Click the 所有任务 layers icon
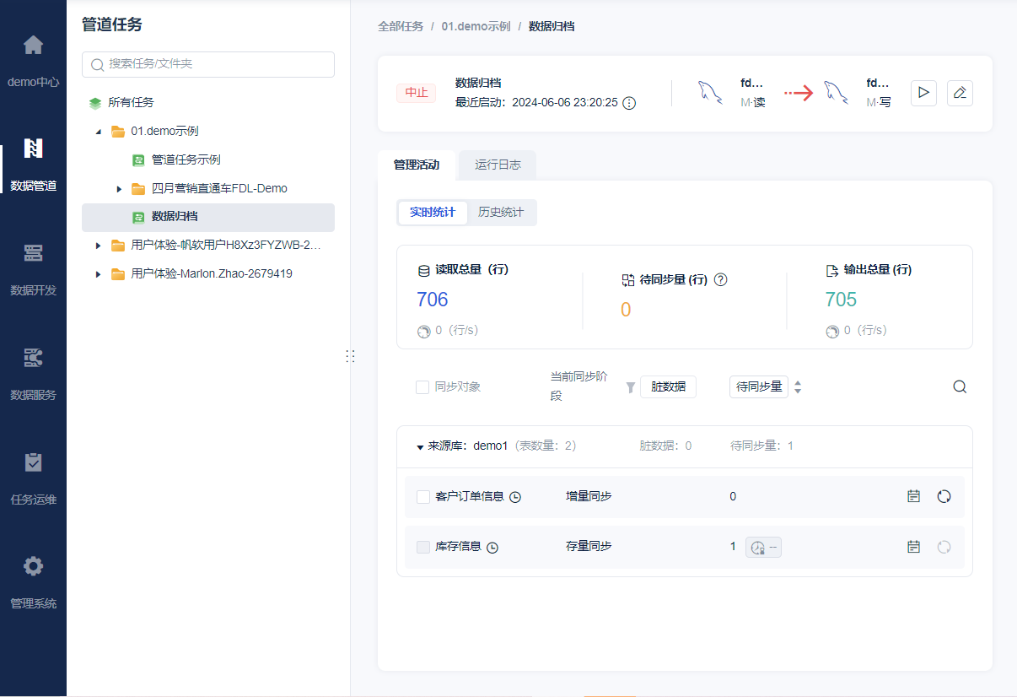Screen dimensions: 1017x697 tap(95, 103)
